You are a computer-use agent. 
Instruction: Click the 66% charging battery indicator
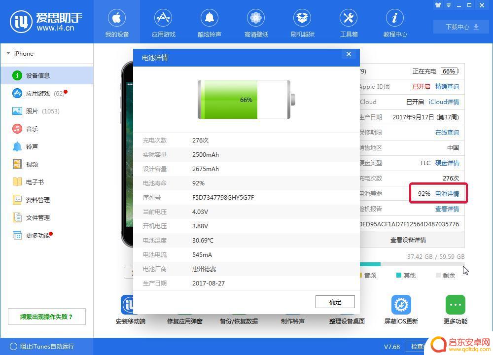click(449, 71)
